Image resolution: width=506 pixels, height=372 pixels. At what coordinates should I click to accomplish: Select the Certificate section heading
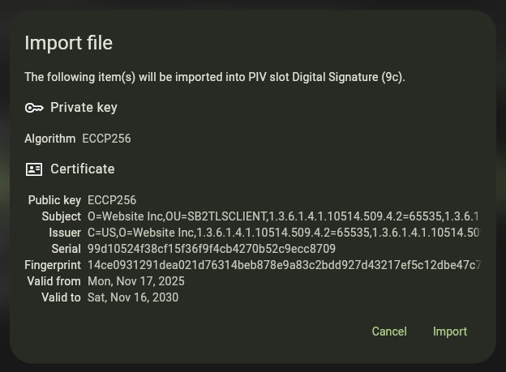click(82, 169)
